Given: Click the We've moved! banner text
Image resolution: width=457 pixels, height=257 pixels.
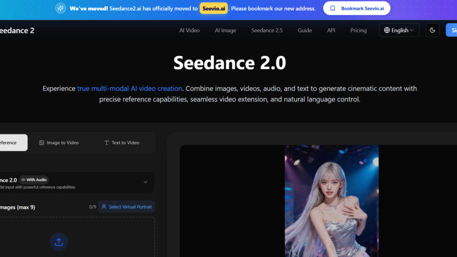Looking at the screenshot, I should click(x=89, y=9).
